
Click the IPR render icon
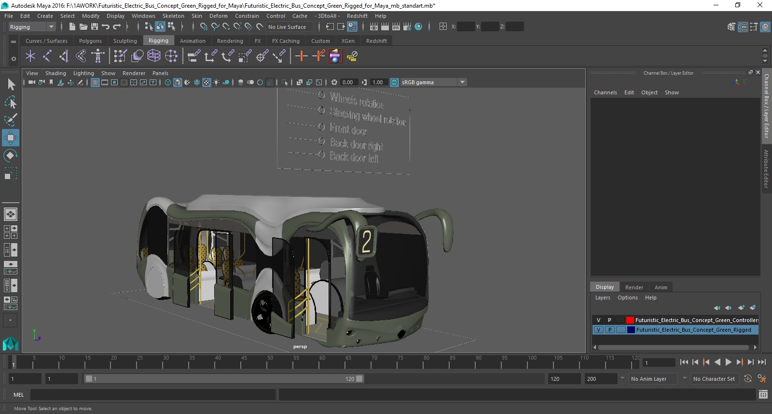pos(396,27)
